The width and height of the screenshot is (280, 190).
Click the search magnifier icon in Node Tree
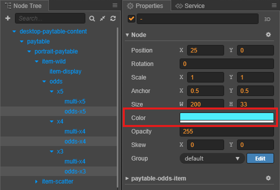click(92, 18)
